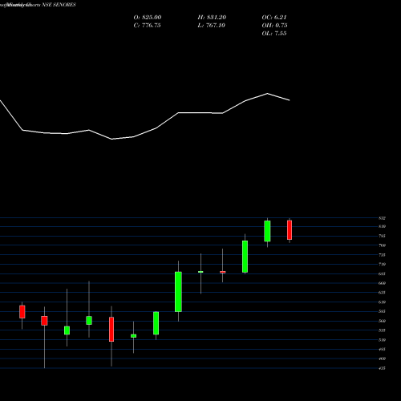Click the 435 price axis label

point(382,368)
